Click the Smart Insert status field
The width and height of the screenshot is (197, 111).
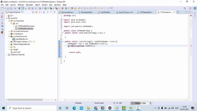pos(99,103)
